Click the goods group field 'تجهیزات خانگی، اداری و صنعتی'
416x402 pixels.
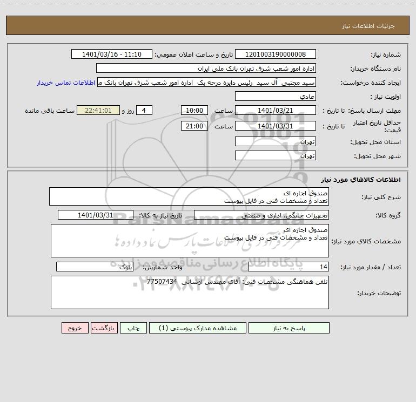tap(261, 215)
